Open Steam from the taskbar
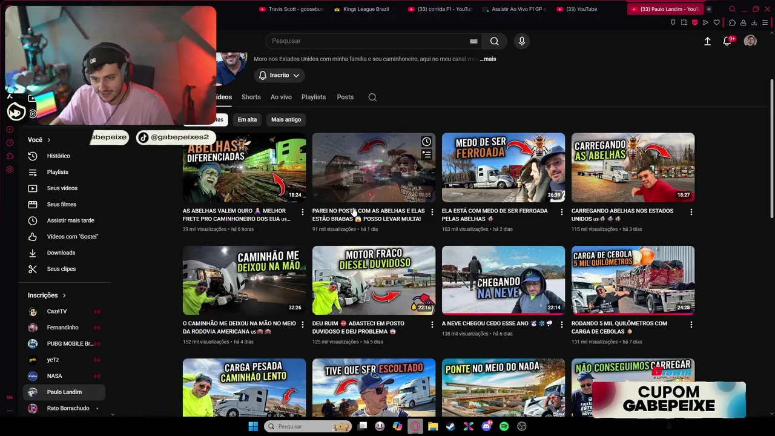775x436 pixels. (451, 426)
